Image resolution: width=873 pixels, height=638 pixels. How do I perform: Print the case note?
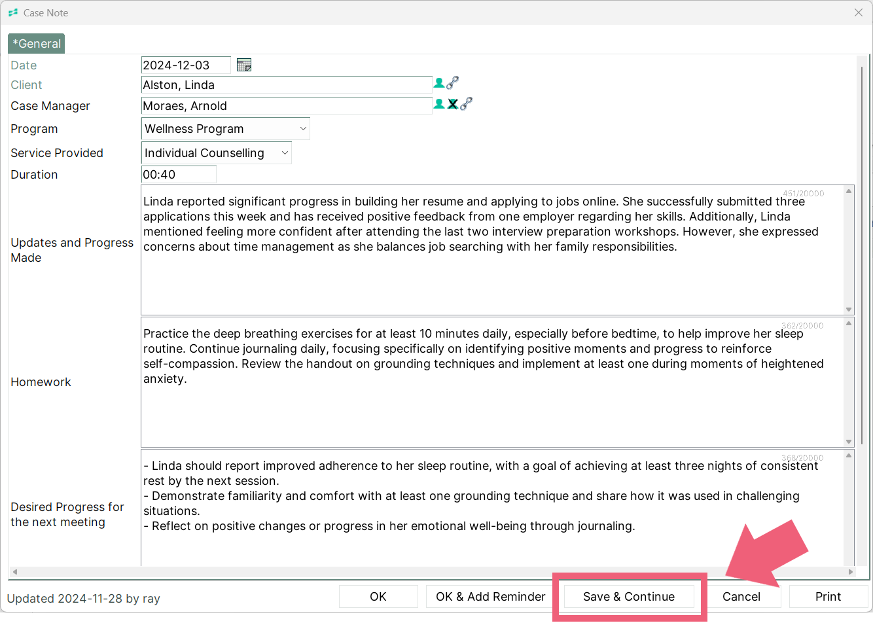828,597
